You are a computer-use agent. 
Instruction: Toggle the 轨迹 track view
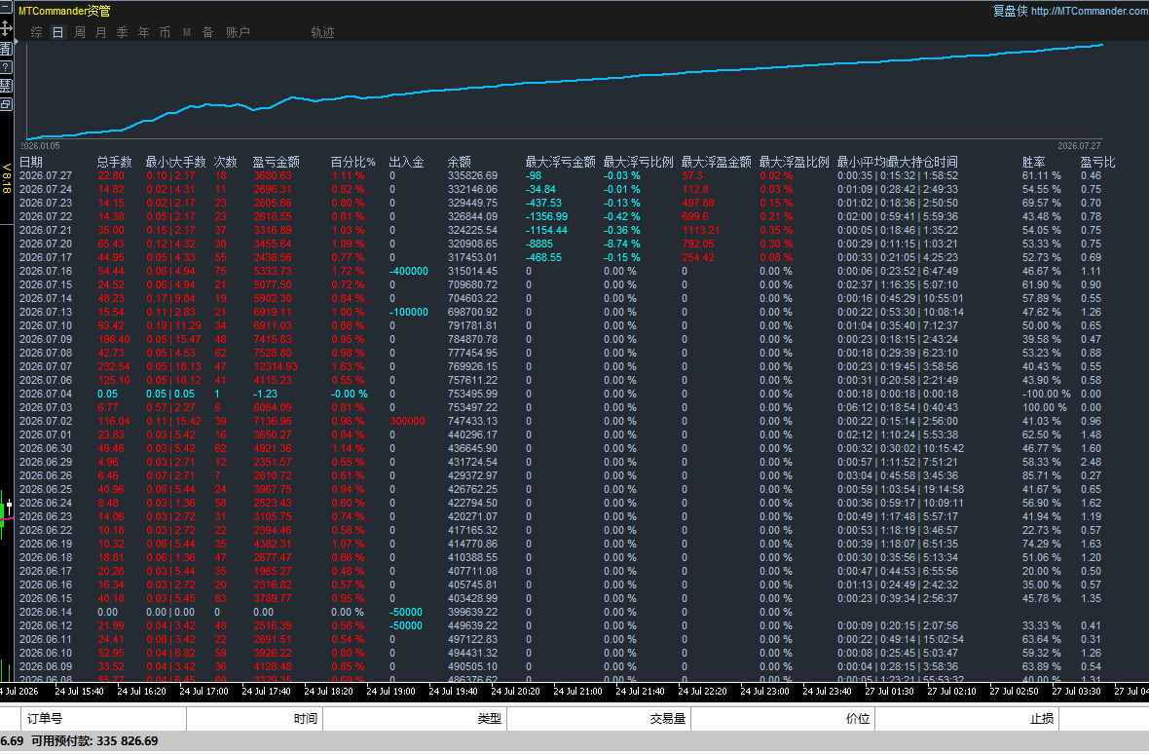pos(322,32)
